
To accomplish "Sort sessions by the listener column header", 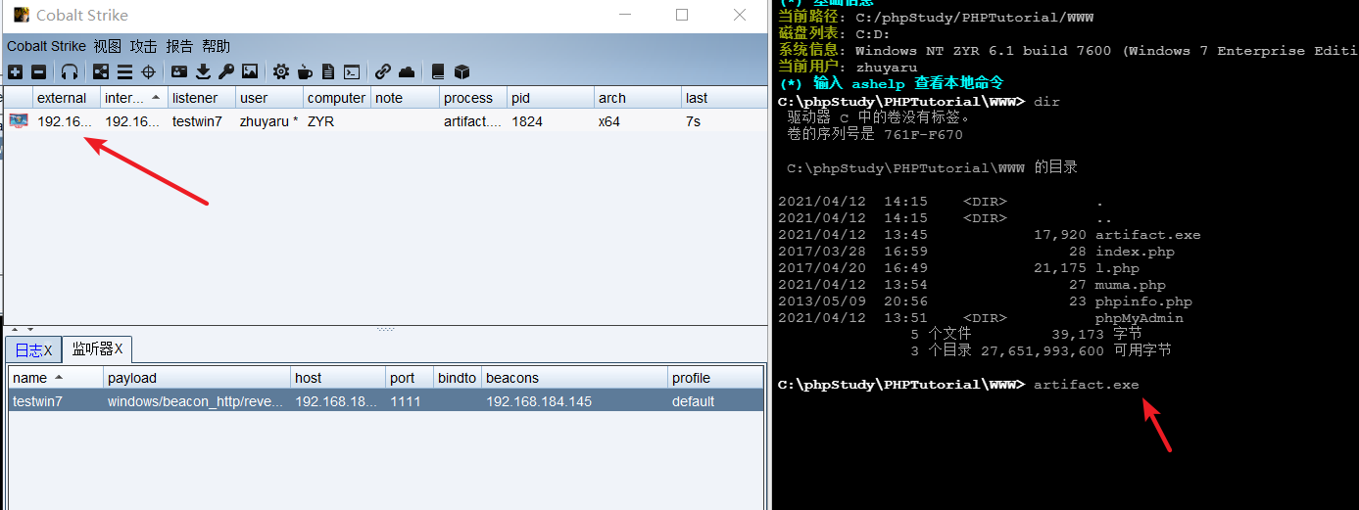I will pyautogui.click(x=202, y=98).
